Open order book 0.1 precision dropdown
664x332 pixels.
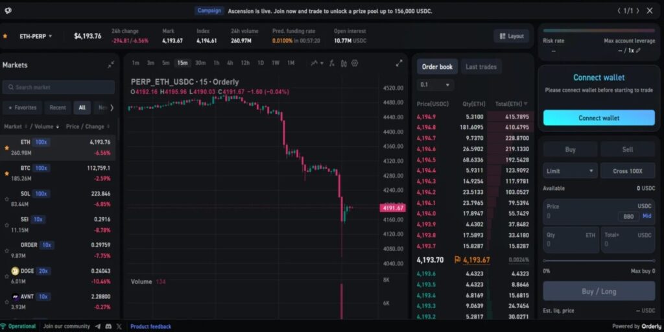[x=435, y=85]
